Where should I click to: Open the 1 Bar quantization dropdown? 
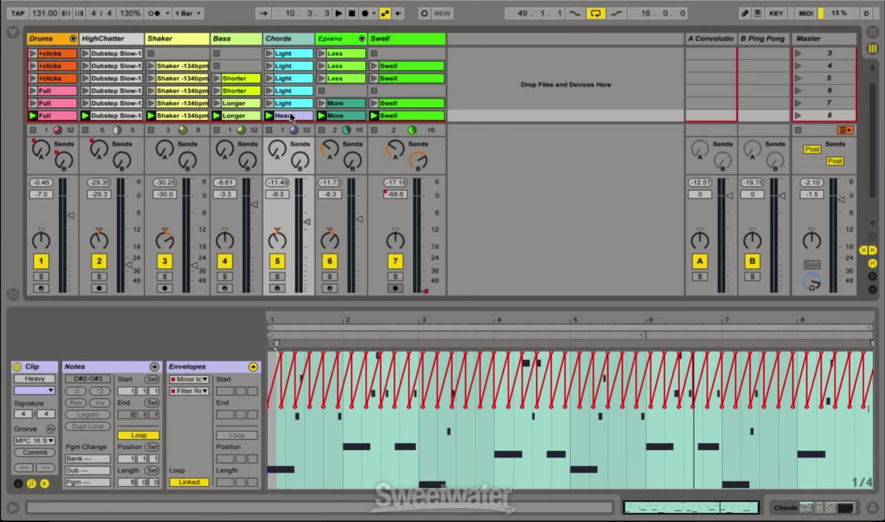point(188,13)
